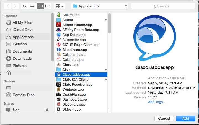Image resolution: width=199 pixels, height=125 pixels.
Task: Click the Adobe Reader.app icon
Action: pyautogui.click(x=58, y=25)
